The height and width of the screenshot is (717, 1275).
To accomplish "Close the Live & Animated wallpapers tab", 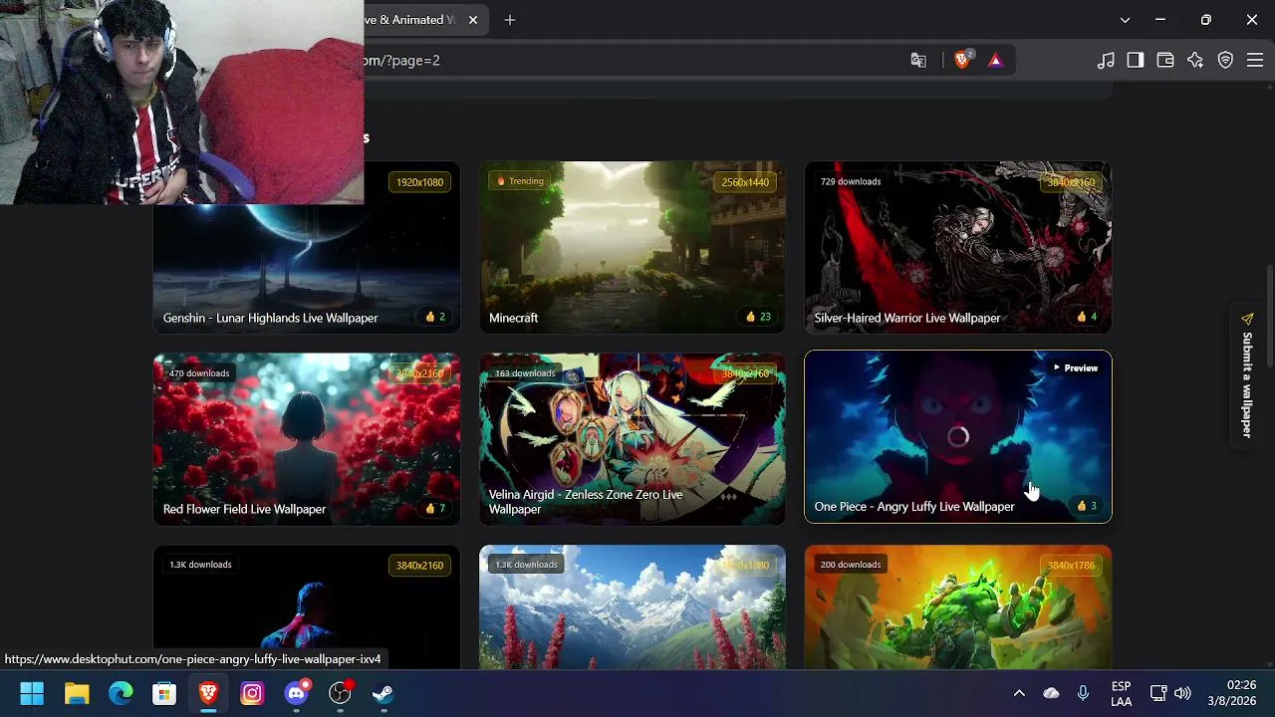I will coord(473,20).
